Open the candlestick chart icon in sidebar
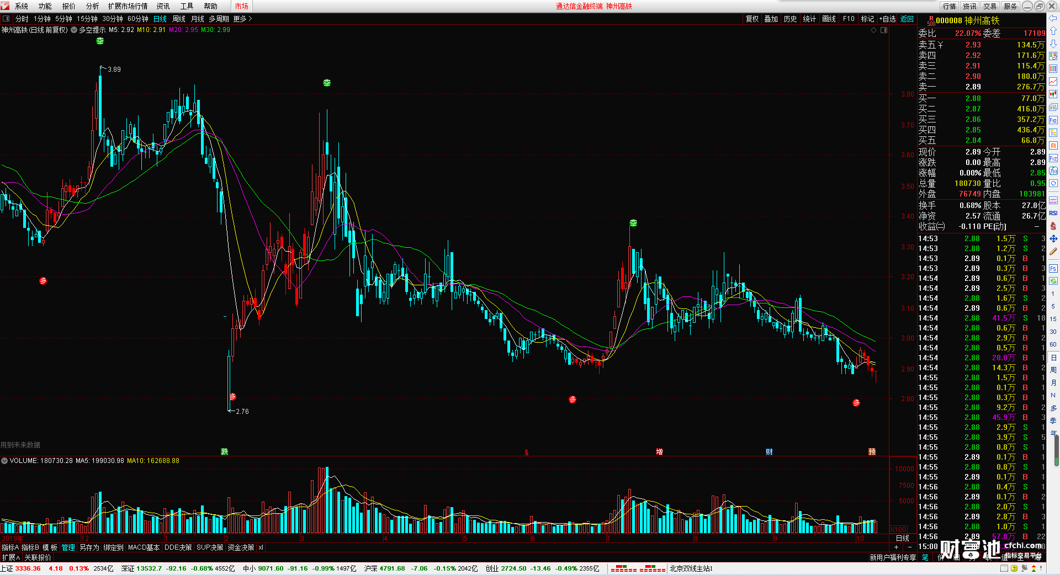Screen dimensions: 1060x575 1053,94
